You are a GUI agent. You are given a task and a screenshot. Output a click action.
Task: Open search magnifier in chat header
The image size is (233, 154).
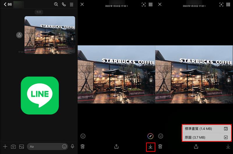click(56, 4)
